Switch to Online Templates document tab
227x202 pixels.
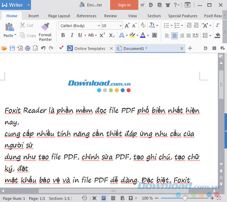point(90,48)
